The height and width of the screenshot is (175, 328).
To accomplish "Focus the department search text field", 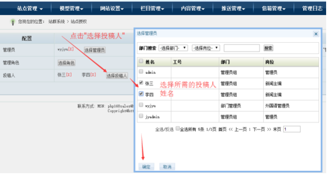I will point(242,48).
